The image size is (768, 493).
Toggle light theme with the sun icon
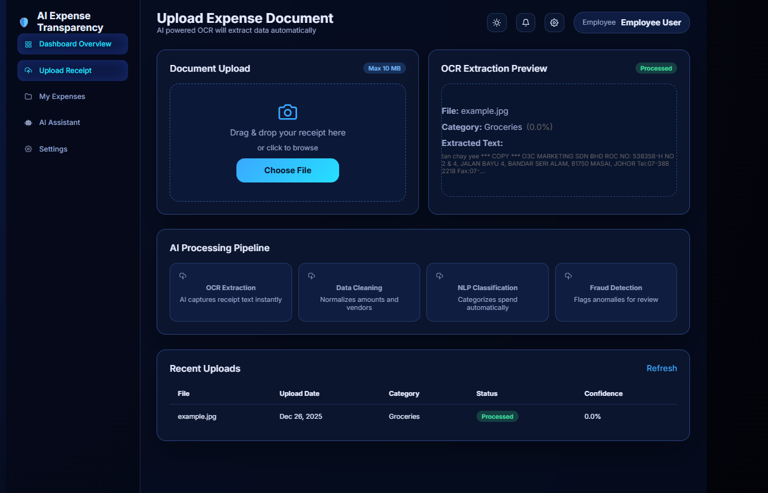(x=497, y=23)
